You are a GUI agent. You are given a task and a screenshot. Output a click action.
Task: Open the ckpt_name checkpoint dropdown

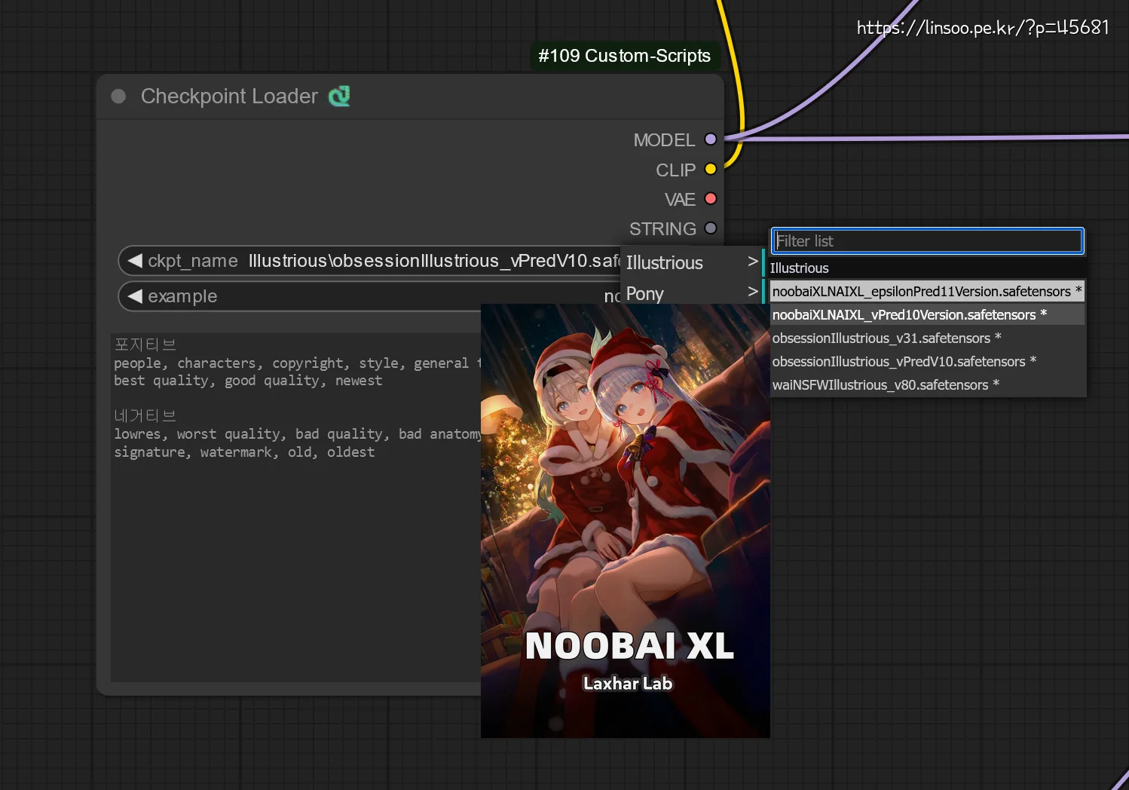tap(369, 261)
